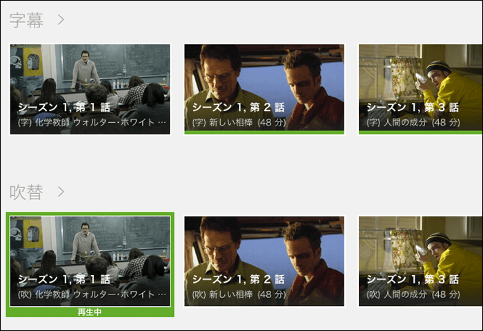Play dubbed episode (吹) 人間の成分 thumbnail
Screen dimensions: 483x331
coord(420,261)
